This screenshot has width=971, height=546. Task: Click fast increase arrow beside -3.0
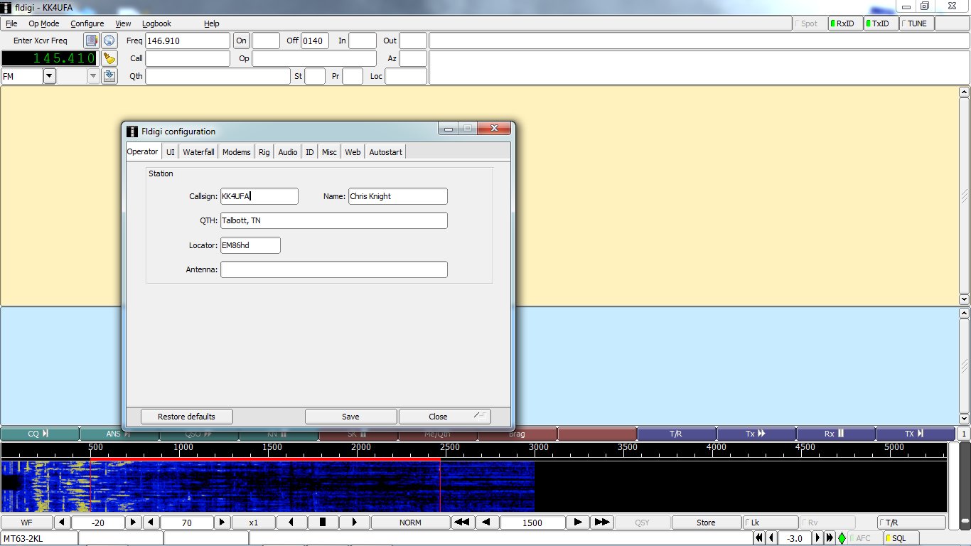(x=830, y=538)
